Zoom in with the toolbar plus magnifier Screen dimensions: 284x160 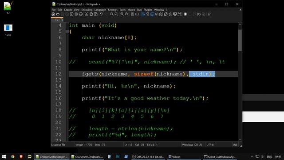122,14
